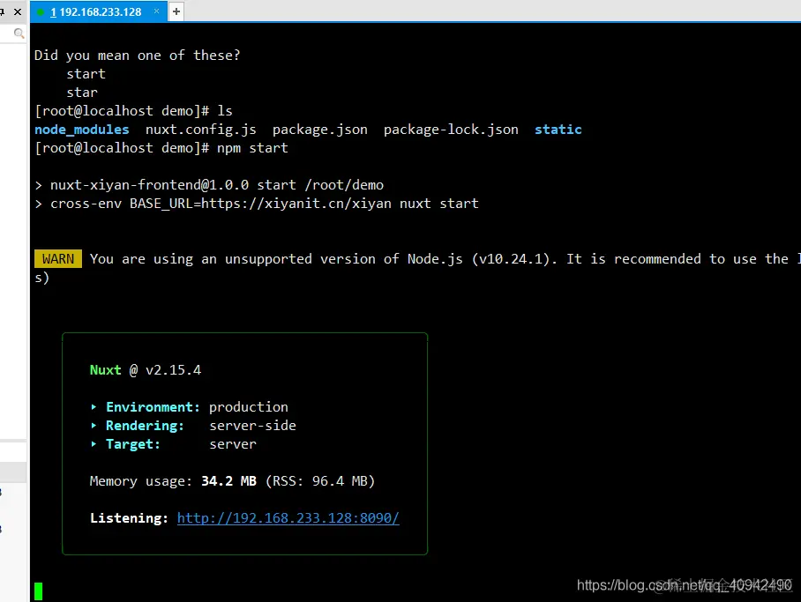Click the '(RSS: 96.4 MB)' text

(x=320, y=481)
